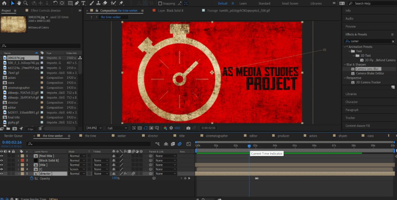
Task: Select the Pen tool
Action: click(x=76, y=3)
